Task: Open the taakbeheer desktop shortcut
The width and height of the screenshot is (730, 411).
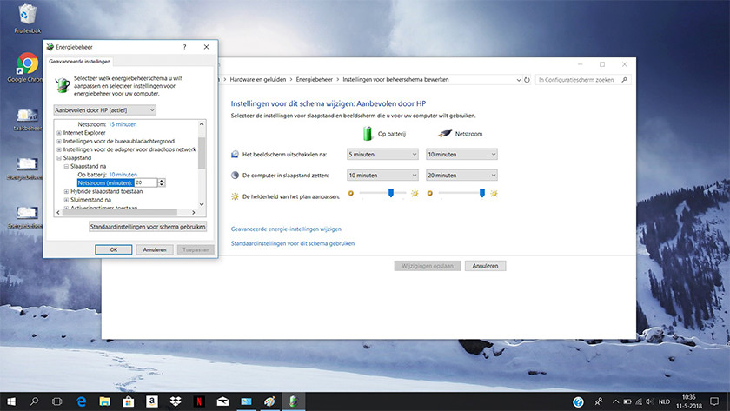Action: [x=27, y=119]
